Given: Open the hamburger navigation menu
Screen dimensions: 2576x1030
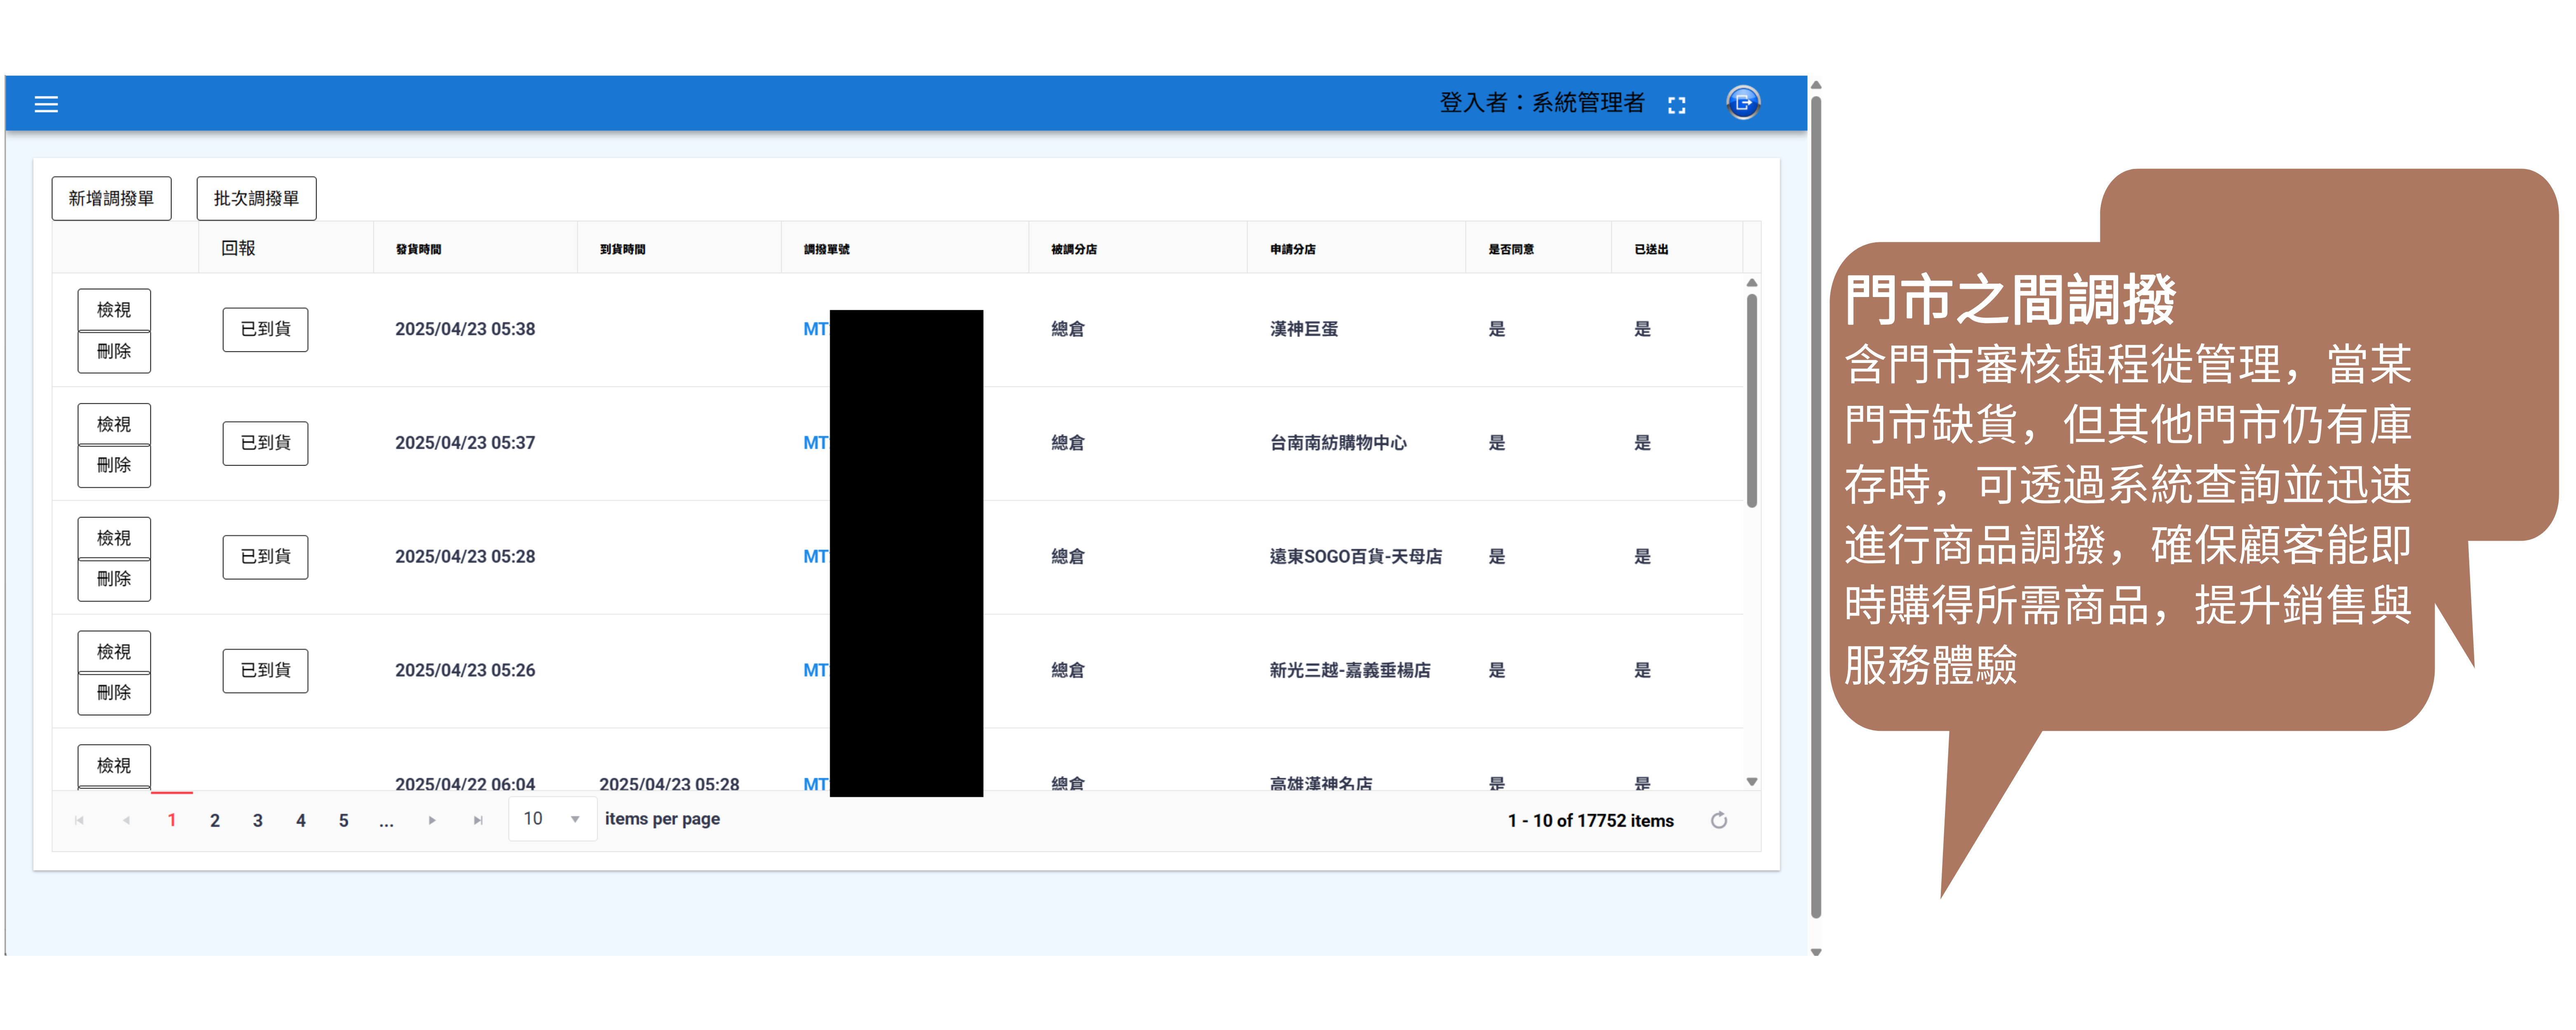Looking at the screenshot, I should point(46,104).
